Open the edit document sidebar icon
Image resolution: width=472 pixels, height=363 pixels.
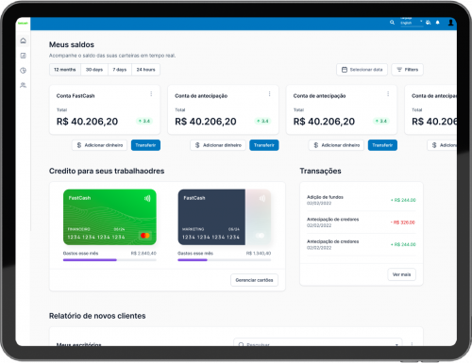[x=23, y=56]
